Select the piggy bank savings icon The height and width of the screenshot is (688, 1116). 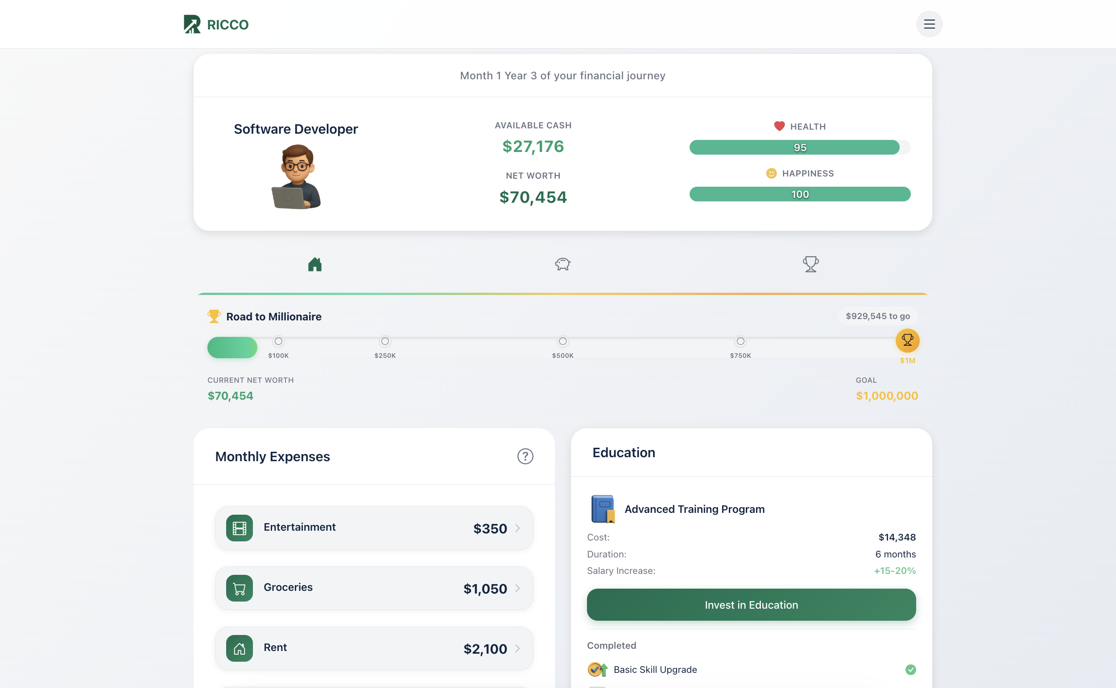point(562,264)
